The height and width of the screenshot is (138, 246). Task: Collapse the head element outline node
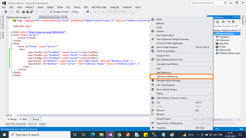[11, 35]
